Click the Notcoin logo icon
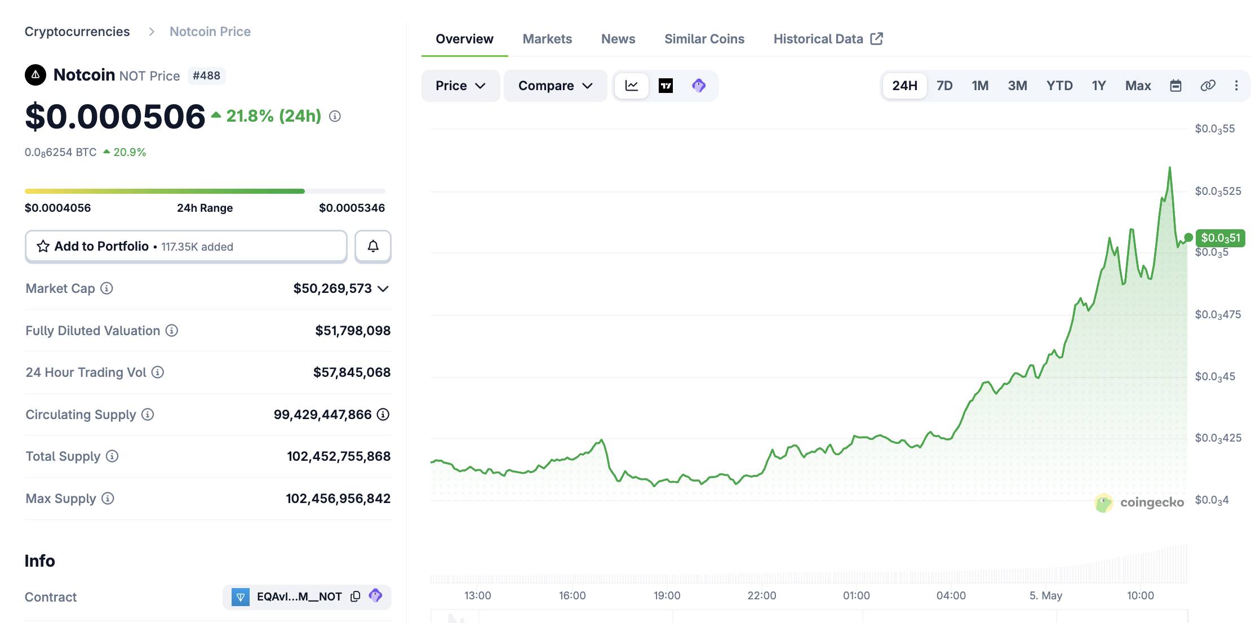 [36, 75]
